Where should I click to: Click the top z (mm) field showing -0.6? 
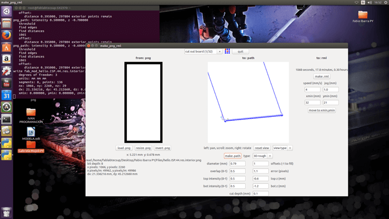[x=261, y=178]
